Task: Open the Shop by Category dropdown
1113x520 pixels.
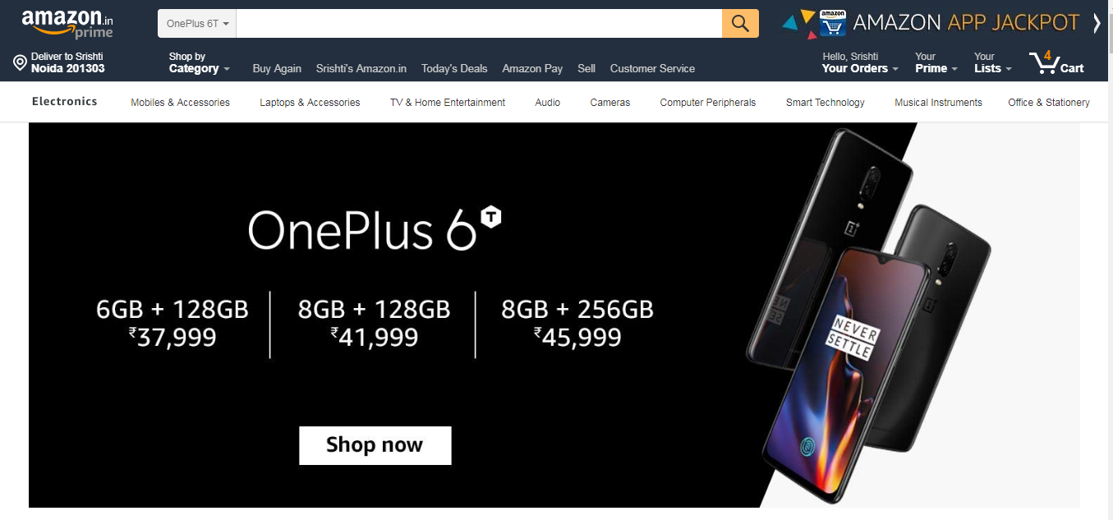Action: pyautogui.click(x=199, y=62)
